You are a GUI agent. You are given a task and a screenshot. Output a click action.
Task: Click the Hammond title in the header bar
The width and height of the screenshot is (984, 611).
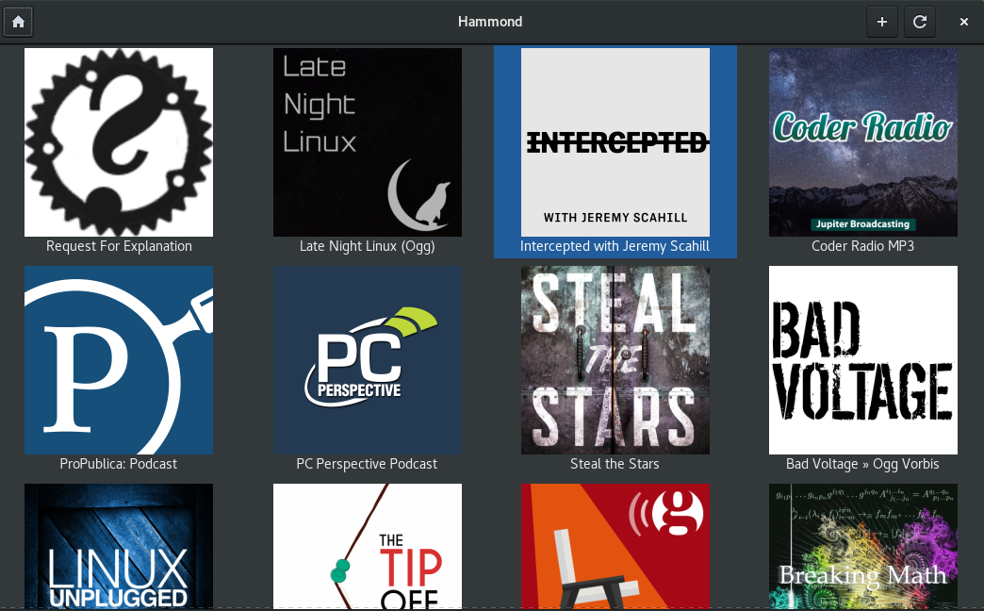tap(490, 21)
